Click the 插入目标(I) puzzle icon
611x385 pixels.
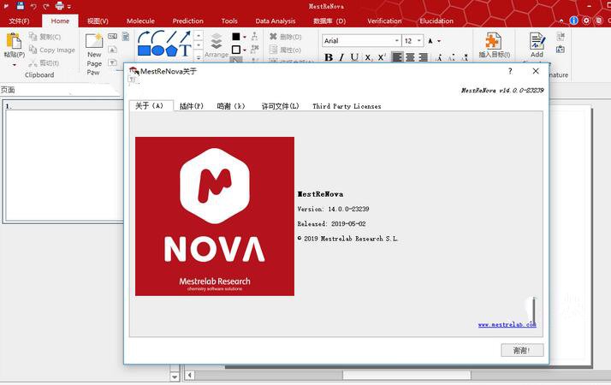(493, 41)
